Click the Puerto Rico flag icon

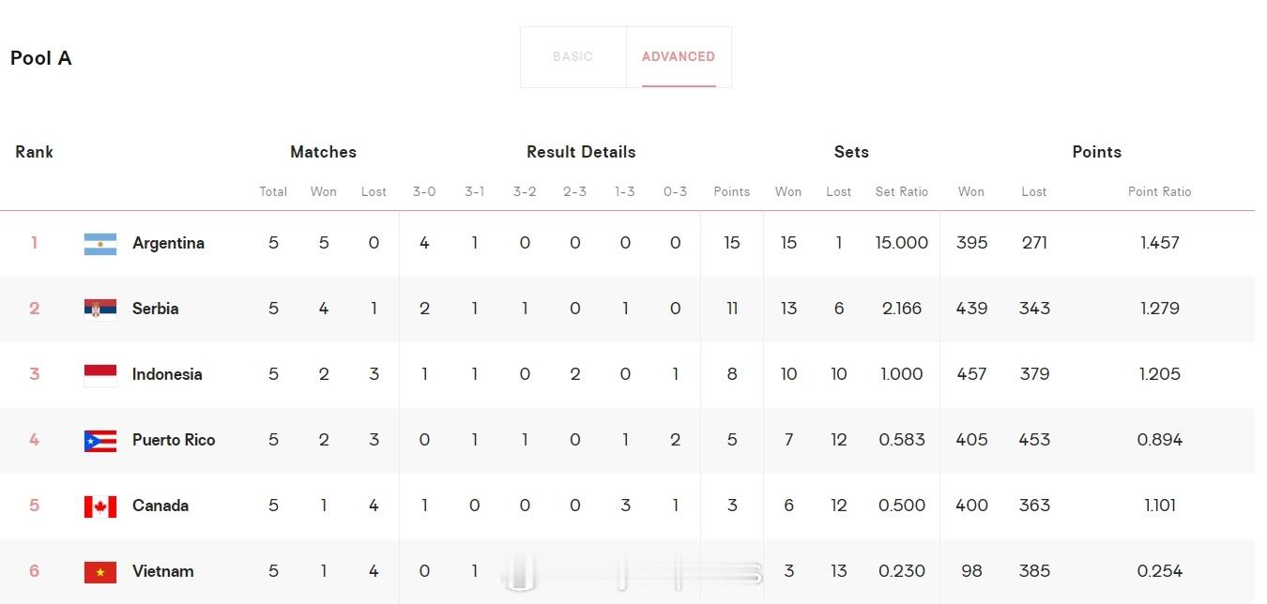100,441
